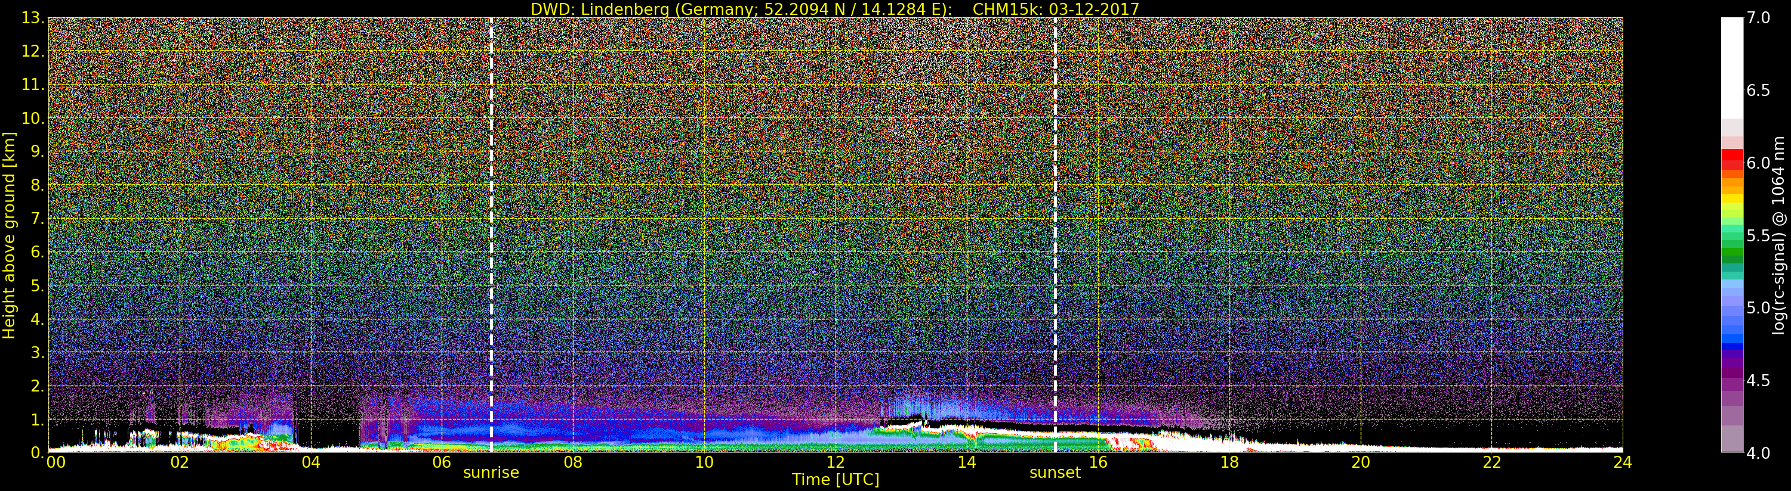Click the "5." height axis tick label
This screenshot has width=1791, height=491.
click(x=38, y=285)
